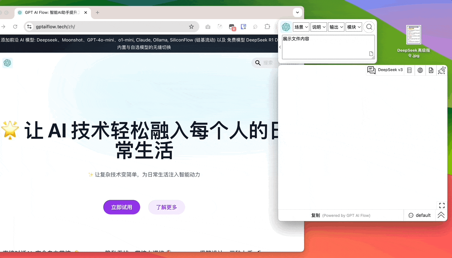Collapse panel using left chevron arrow
The width and height of the screenshot is (452, 258).
pos(280,47)
